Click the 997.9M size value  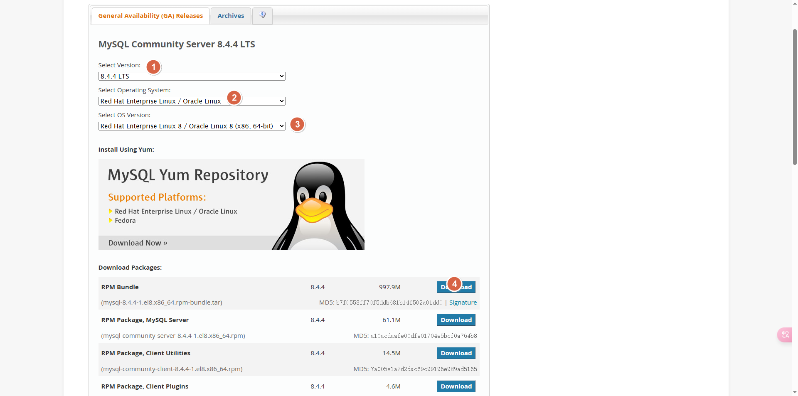coord(389,287)
